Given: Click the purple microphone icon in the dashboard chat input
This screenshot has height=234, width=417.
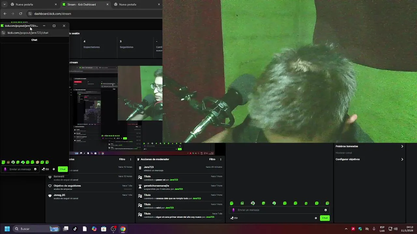Looking at the screenshot, I should pyautogui.click(x=233, y=210).
